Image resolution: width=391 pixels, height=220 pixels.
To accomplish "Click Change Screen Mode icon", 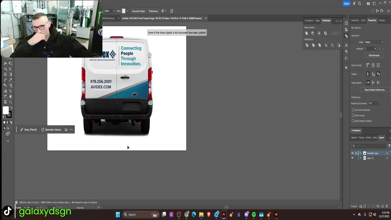I will [8, 134].
